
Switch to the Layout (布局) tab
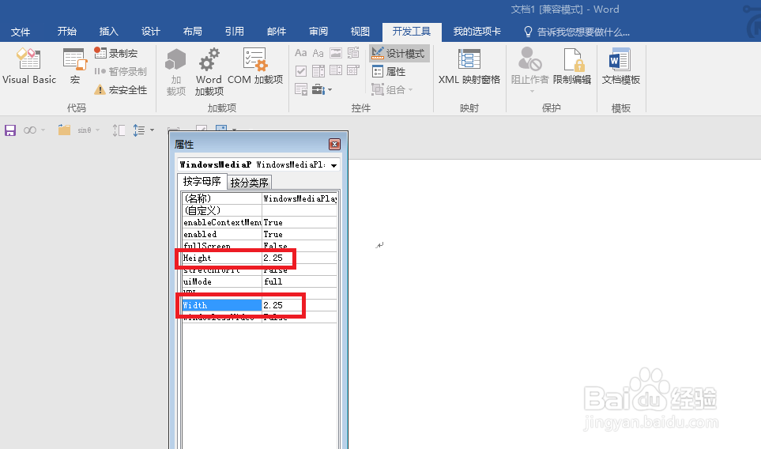pyautogui.click(x=193, y=32)
